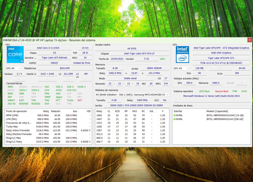Click the Tiger Lake-UP3/UP4 GT1 GPU codename

coord(221,58)
